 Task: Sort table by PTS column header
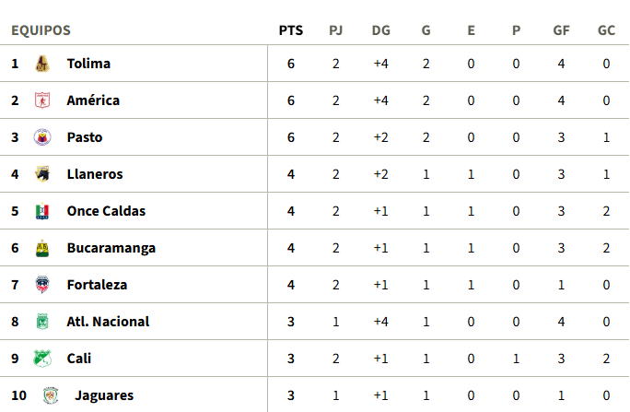(x=290, y=30)
